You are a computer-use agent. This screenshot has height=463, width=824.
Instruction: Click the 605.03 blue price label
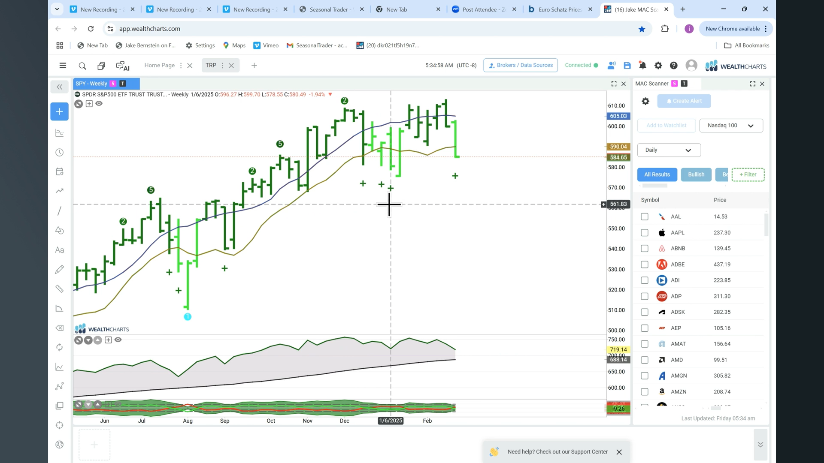618,116
